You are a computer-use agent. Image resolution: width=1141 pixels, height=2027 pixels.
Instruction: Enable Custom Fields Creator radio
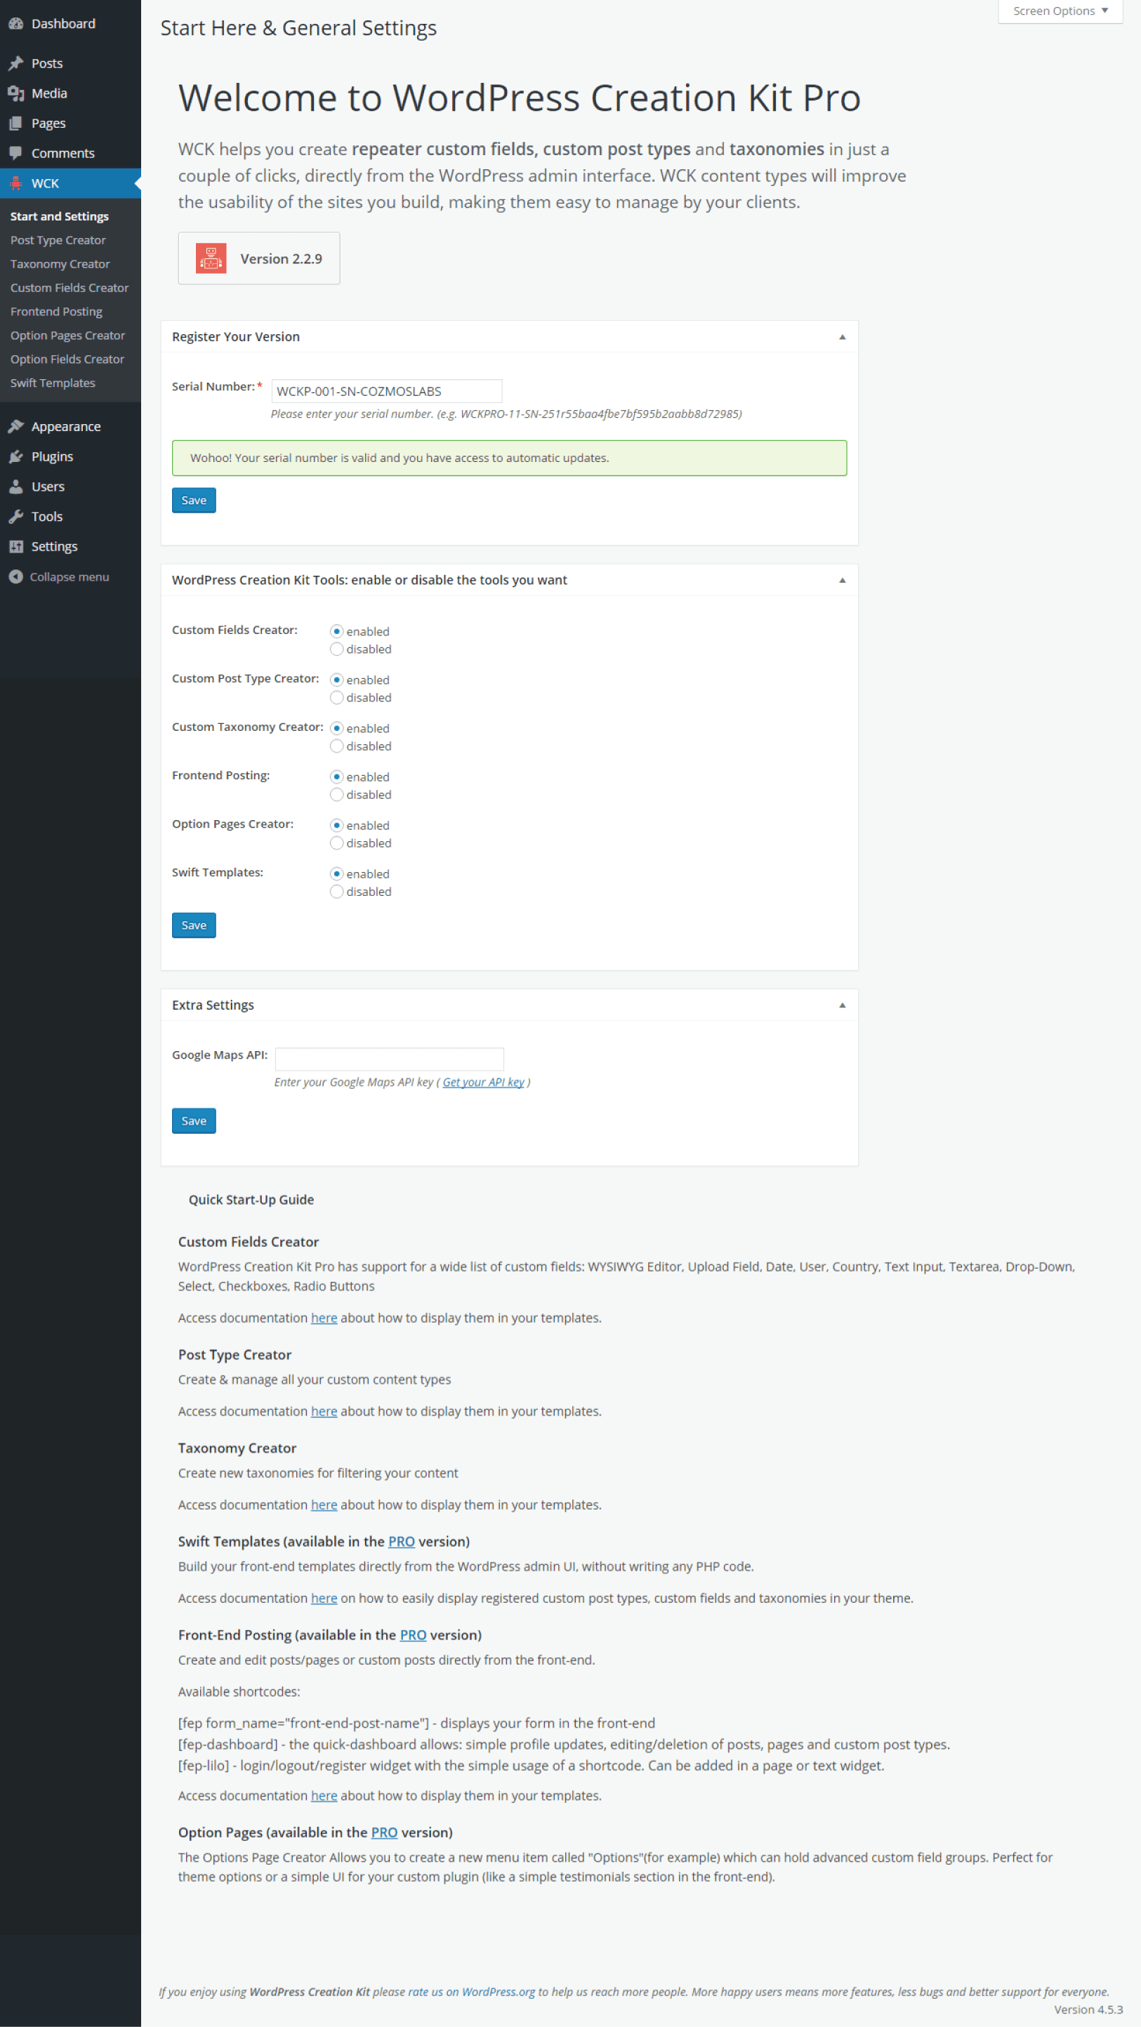(x=337, y=631)
